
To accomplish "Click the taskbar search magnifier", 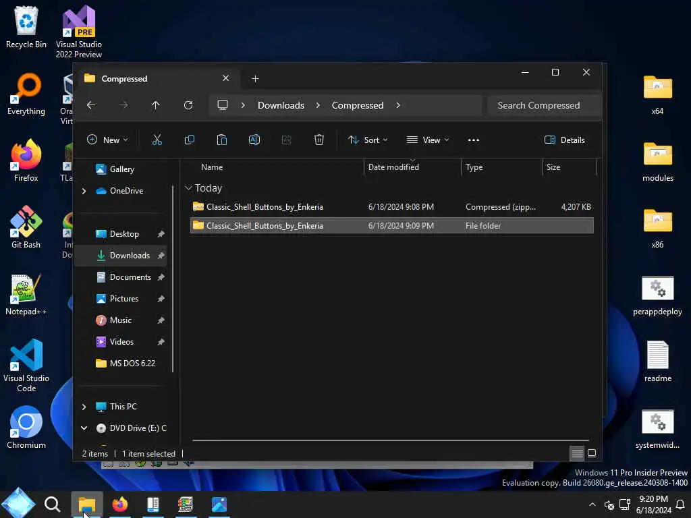I will (53, 505).
